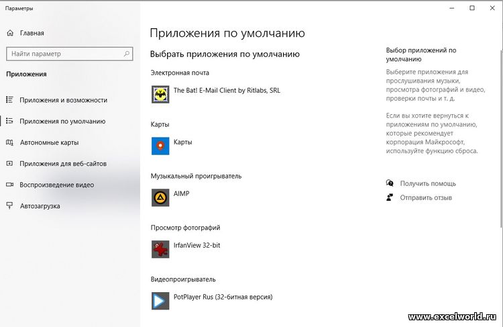Click the Получить помощь chat icon
Image resolution: width=503 pixels, height=327 pixels.
tap(390, 183)
